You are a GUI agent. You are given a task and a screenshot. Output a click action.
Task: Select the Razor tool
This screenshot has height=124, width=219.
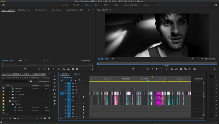pos(55,86)
